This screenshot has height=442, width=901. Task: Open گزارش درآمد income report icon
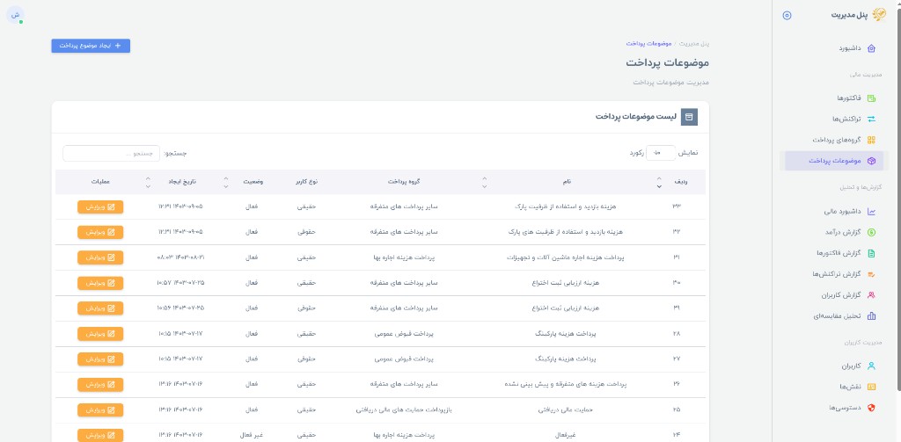(x=871, y=232)
